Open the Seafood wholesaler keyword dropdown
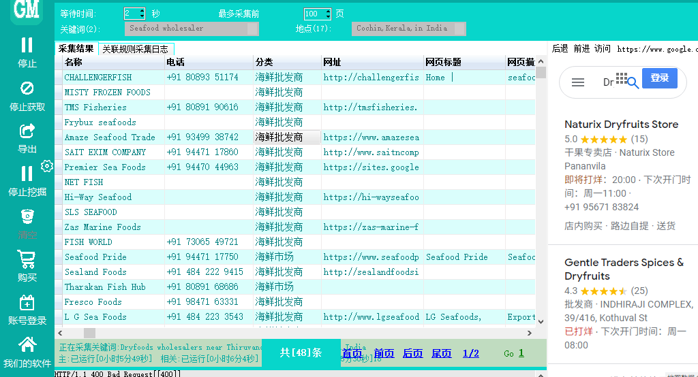This screenshot has height=377, width=698. tap(252, 29)
